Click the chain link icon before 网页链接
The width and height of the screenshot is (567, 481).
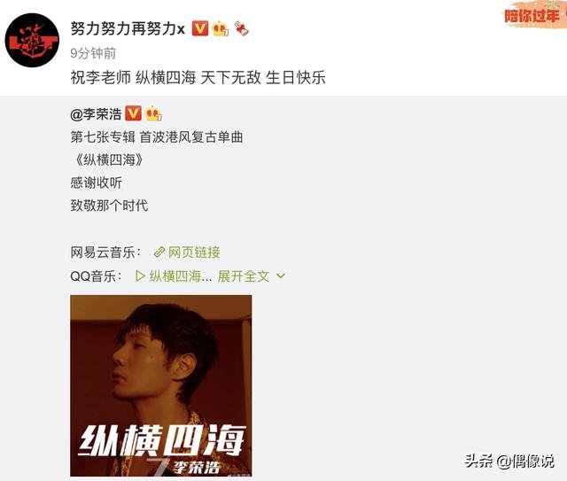click(159, 252)
